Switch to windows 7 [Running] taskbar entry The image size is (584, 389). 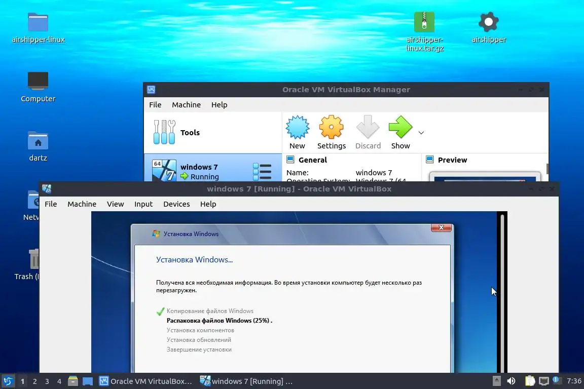[x=246, y=381]
